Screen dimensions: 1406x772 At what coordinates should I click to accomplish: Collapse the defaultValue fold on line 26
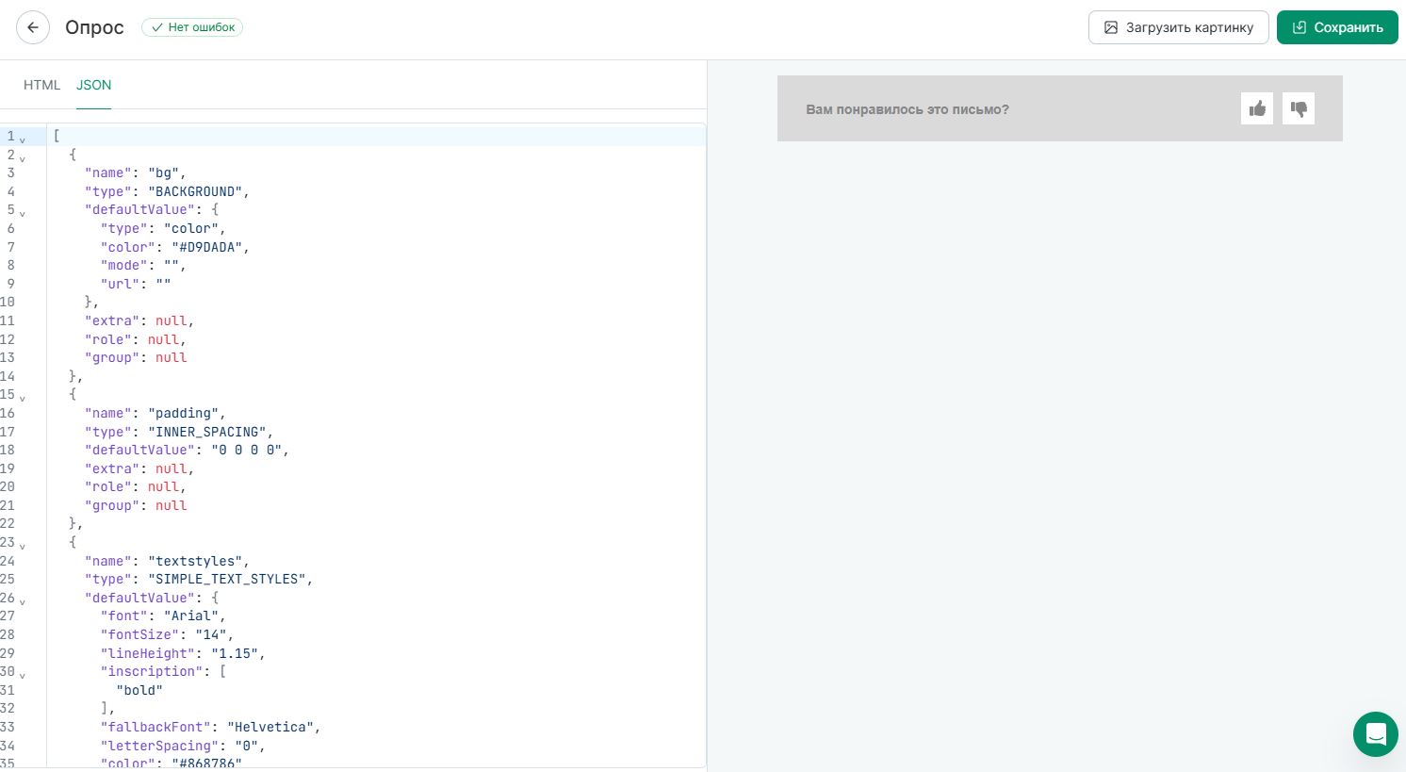pos(23,600)
